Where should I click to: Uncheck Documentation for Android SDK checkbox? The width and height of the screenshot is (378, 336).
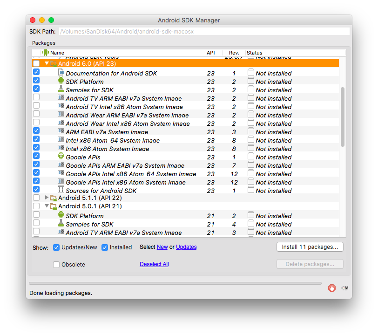click(x=36, y=72)
